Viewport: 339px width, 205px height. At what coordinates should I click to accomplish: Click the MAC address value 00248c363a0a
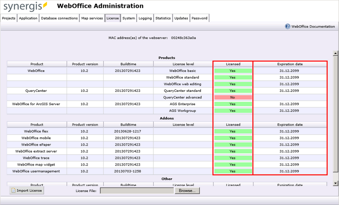(x=184, y=38)
